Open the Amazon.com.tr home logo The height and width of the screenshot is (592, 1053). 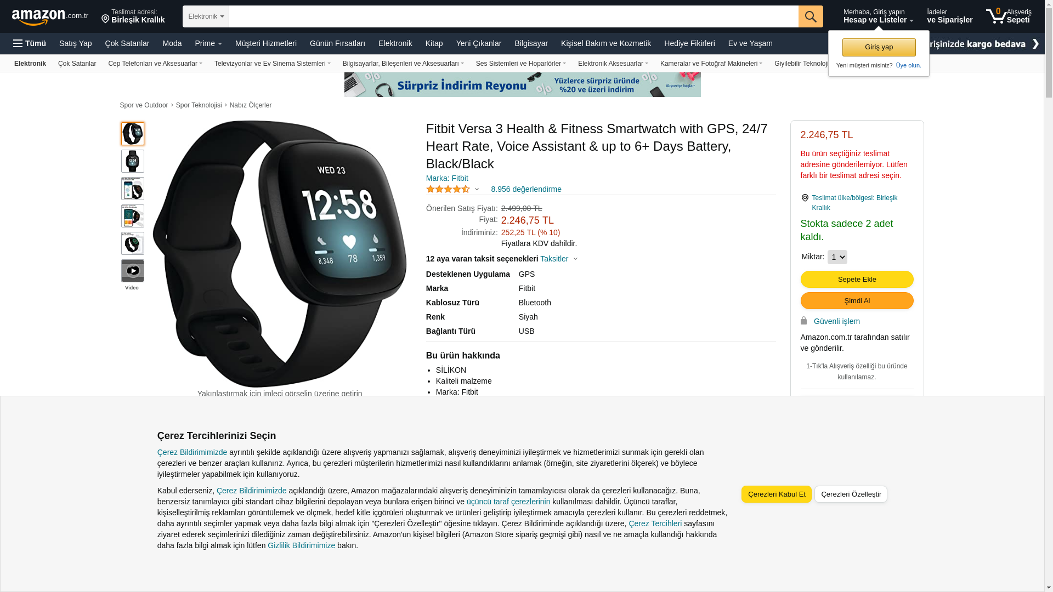coord(50,17)
